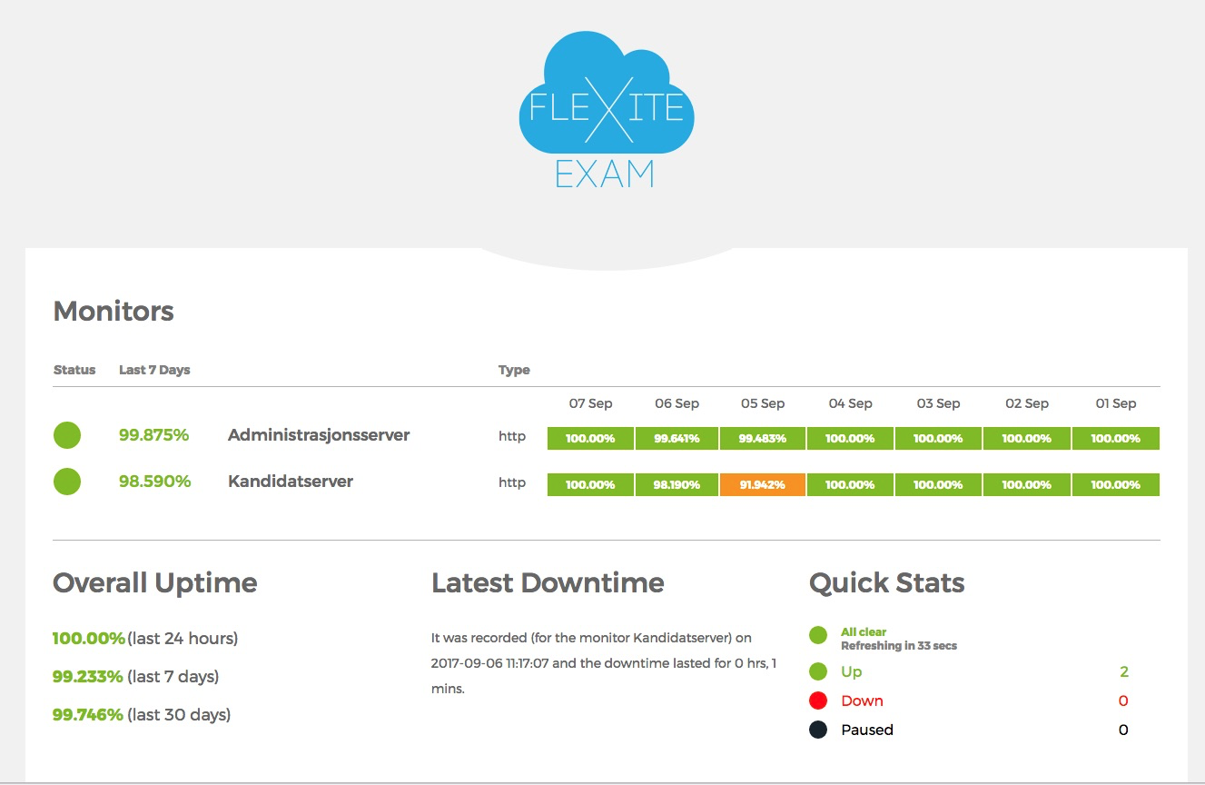Select Kandidatserver 03 Sep 100.00% bar

pos(938,485)
